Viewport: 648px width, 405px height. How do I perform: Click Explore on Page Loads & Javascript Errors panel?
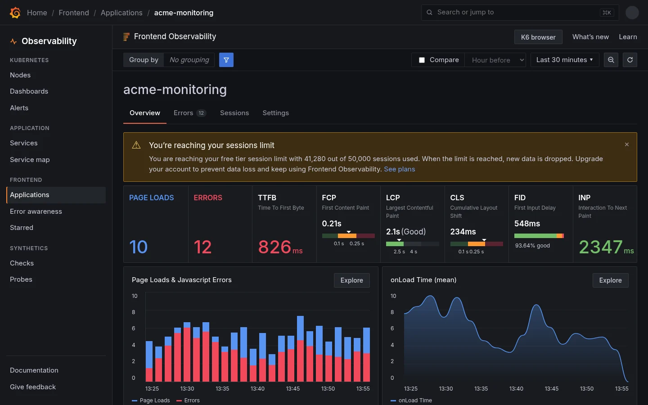tap(352, 280)
